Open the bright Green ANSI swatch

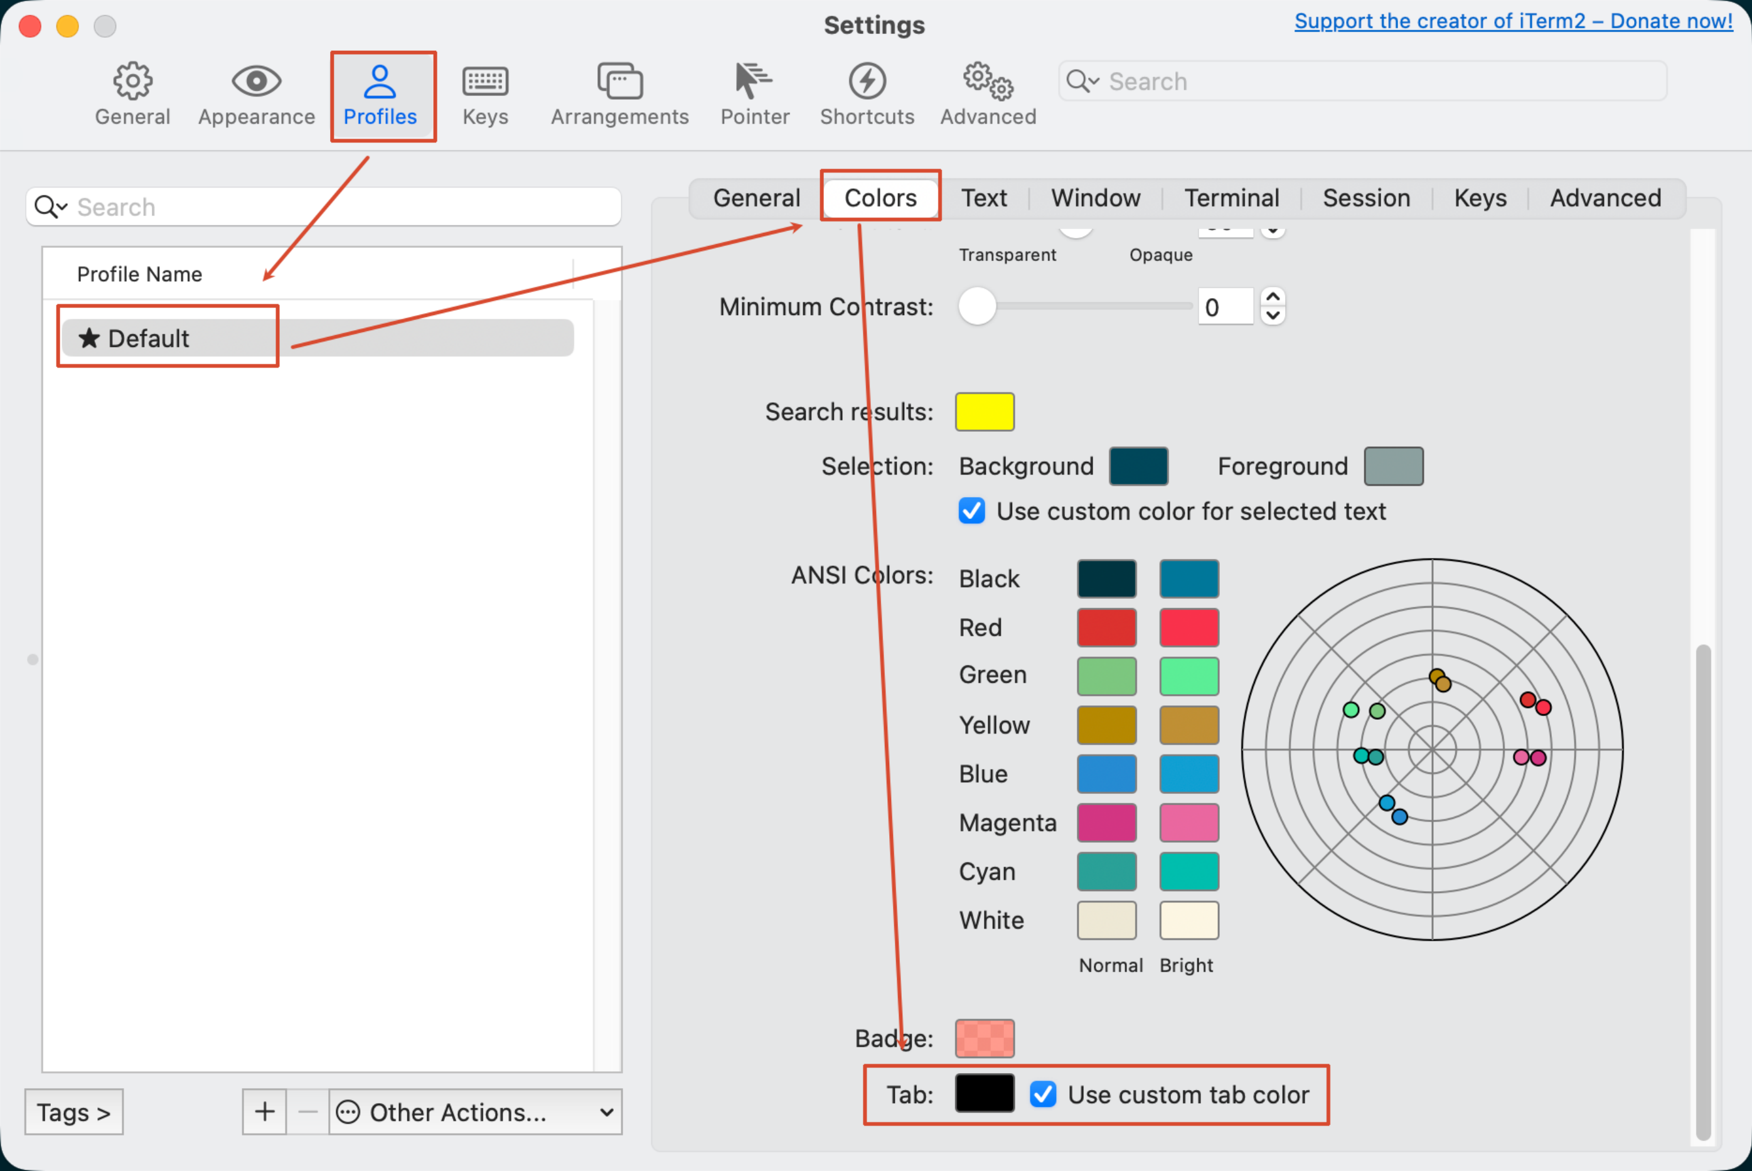point(1189,676)
